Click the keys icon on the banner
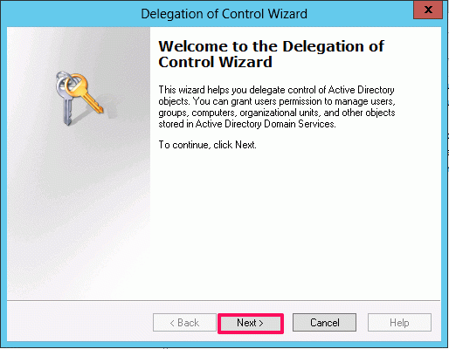Screen dimensions: 449x349 pos(80,99)
